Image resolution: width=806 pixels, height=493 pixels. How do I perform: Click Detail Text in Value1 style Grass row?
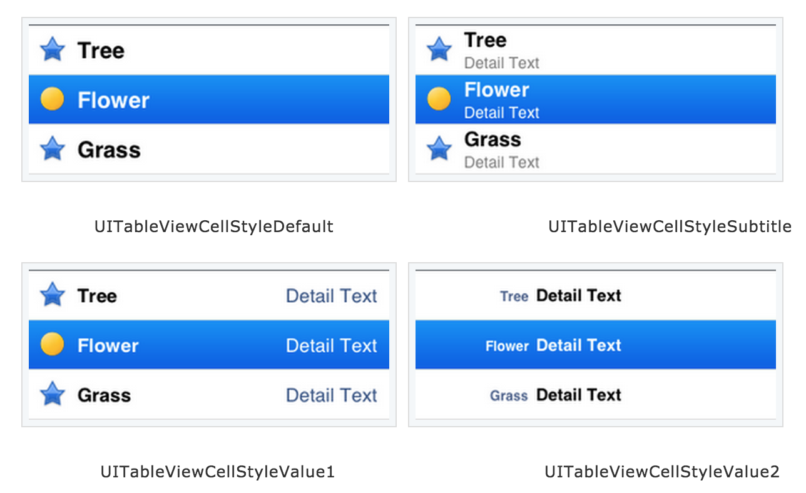click(x=332, y=395)
